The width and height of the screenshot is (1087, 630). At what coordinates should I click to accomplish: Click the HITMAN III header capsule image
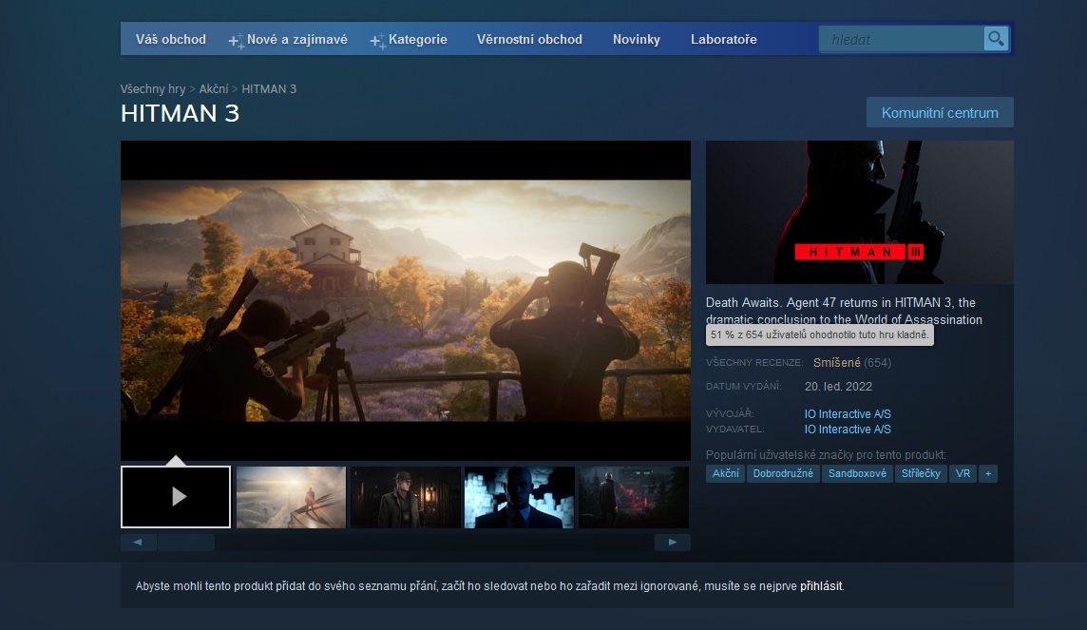pyautogui.click(x=860, y=212)
